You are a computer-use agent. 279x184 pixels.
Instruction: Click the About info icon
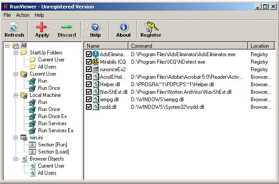(124, 27)
